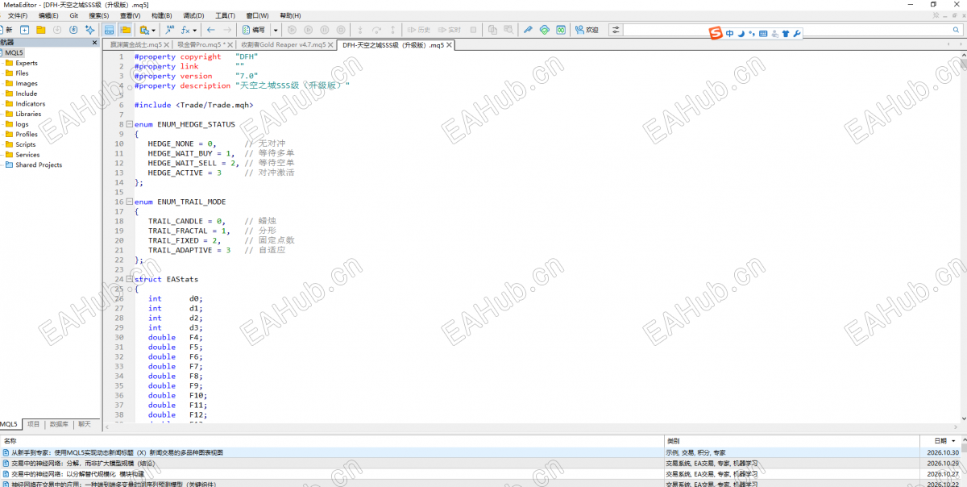This screenshot has height=487, width=967.
Task: Click the Sogou wrench settings icon
Action: pos(797,33)
